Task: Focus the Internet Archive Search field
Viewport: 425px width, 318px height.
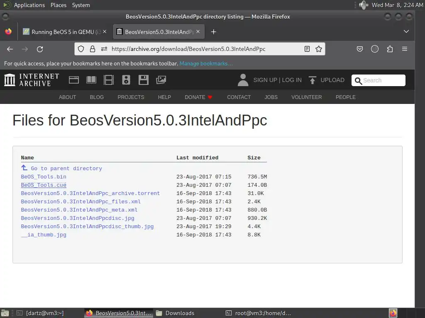Action: (379, 80)
